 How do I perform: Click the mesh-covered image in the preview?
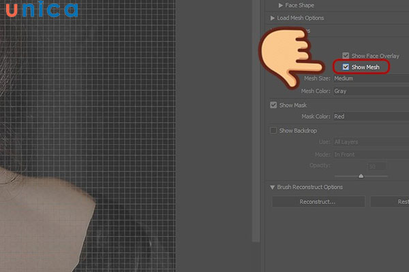tap(123, 136)
